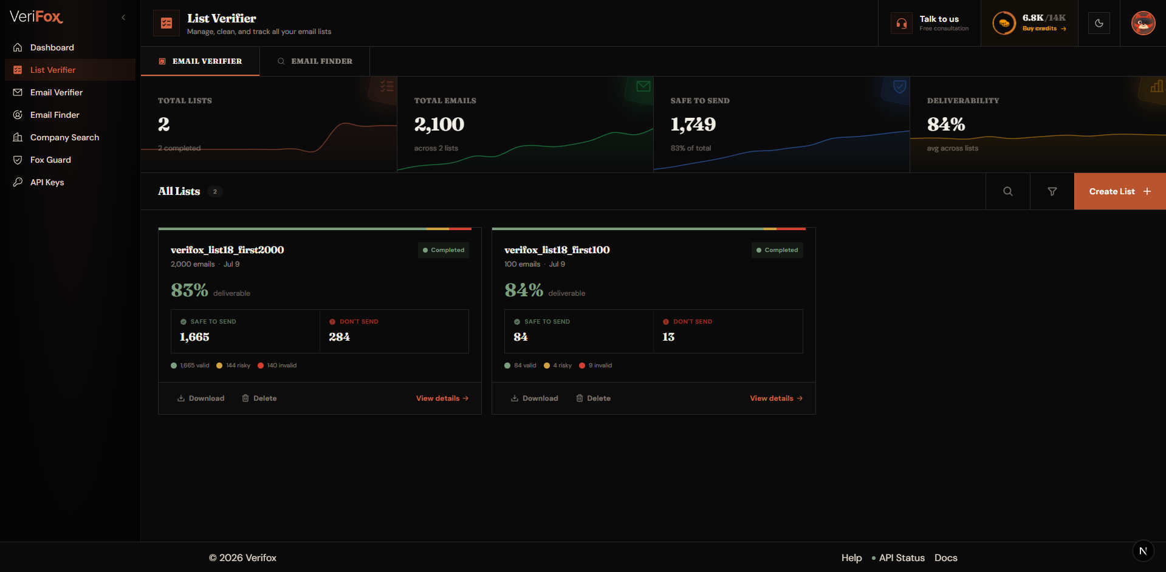
Task: Click the 100 emails Jul 9 subtitle
Action: 535,264
